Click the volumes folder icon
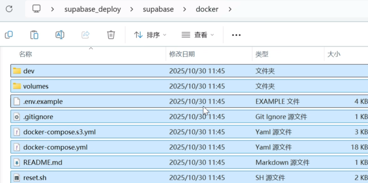Screen dimensions: 368x183 coord(17,86)
